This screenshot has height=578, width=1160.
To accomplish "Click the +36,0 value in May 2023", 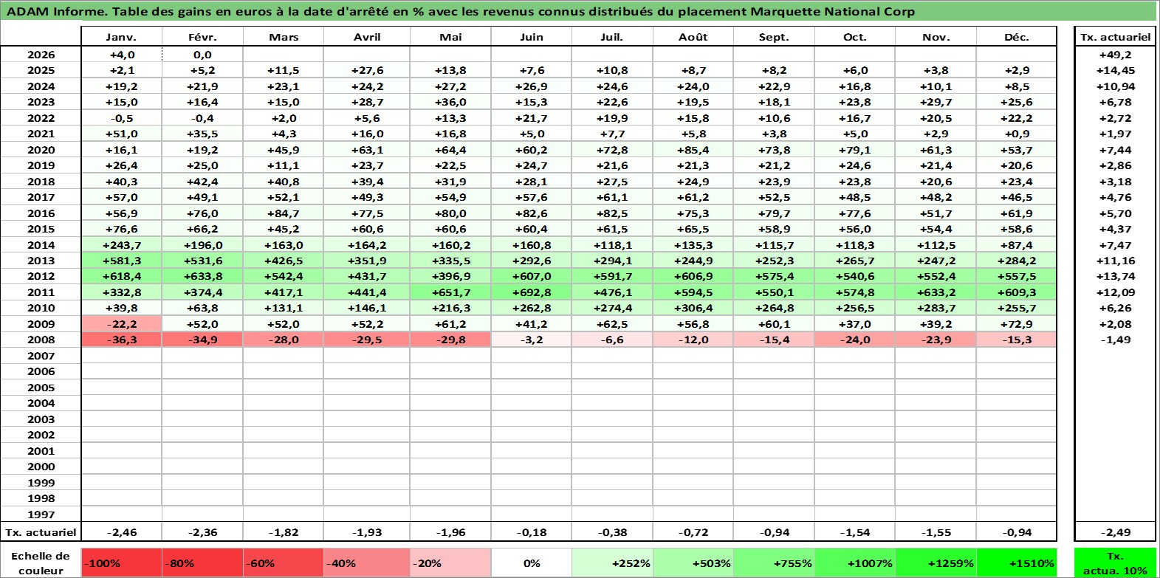I will 450,102.
